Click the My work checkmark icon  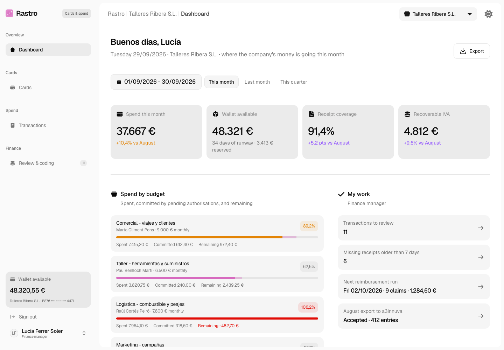coord(341,194)
